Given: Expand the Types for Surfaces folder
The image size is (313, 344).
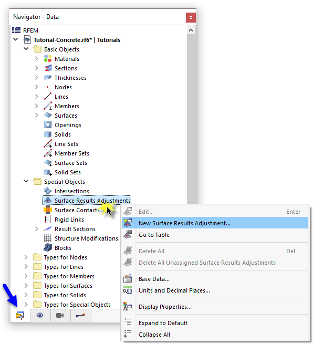Looking at the screenshot, I should (26, 285).
